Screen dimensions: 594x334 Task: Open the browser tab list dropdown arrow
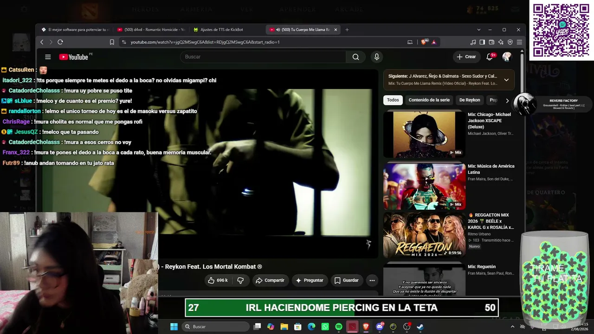pos(478,30)
